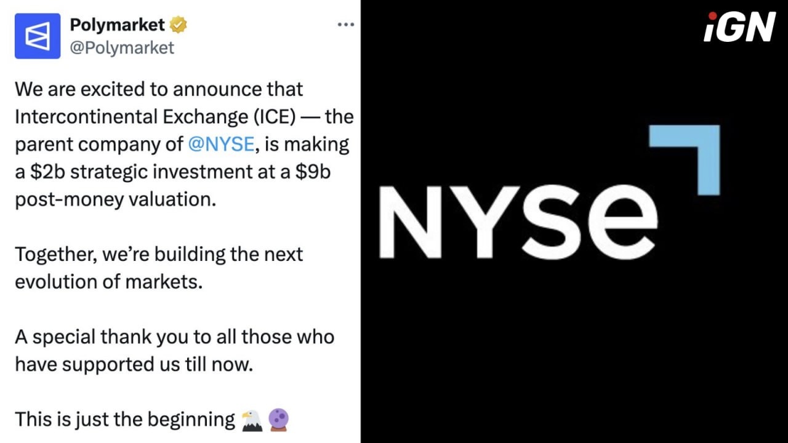
Task: Select the Polymarket display name
Action: point(118,25)
